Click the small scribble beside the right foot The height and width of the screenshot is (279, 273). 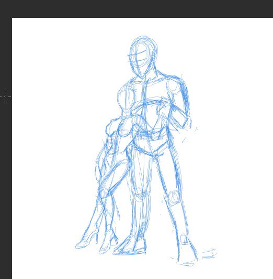[209, 253]
